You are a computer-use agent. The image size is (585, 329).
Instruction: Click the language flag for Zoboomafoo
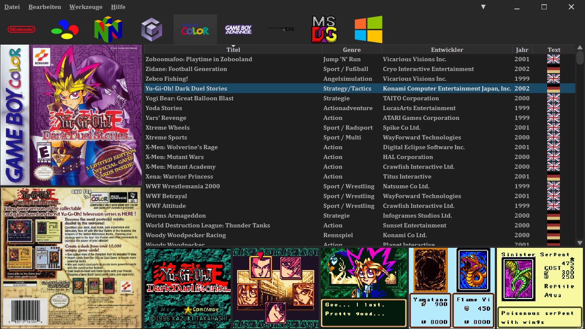pos(554,59)
